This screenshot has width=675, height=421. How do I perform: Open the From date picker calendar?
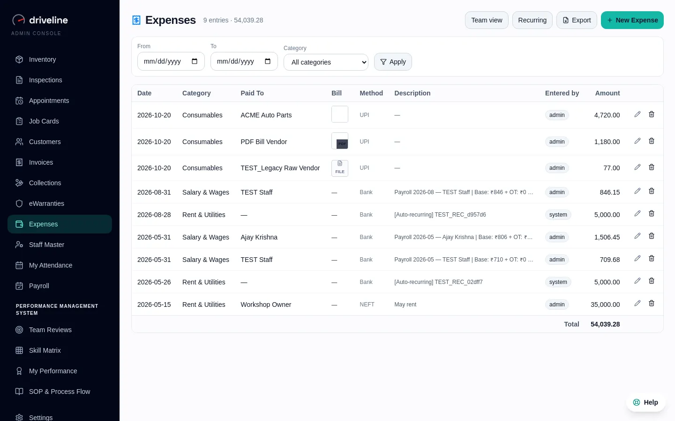(x=195, y=61)
